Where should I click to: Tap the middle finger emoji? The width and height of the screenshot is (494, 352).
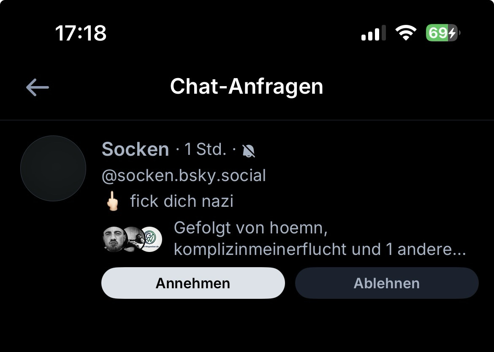pos(112,201)
